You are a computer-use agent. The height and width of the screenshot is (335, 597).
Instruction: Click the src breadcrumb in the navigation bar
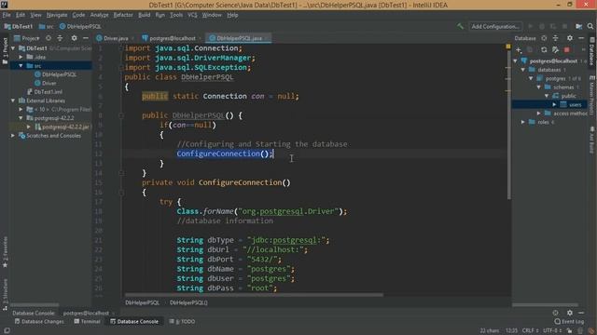46,26
